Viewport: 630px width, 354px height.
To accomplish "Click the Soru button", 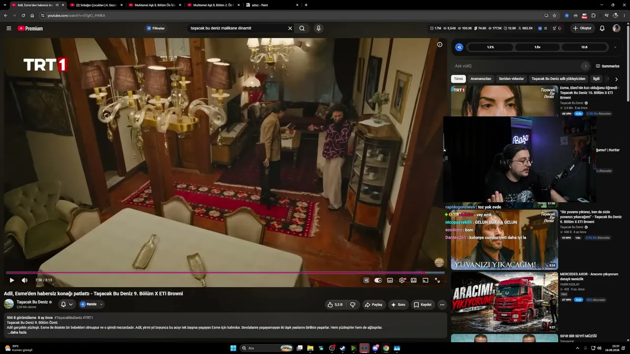I will pos(398,305).
